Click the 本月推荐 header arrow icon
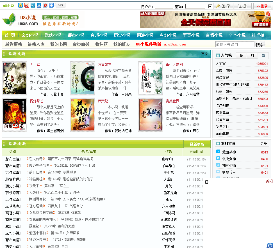 coord(218,143)
